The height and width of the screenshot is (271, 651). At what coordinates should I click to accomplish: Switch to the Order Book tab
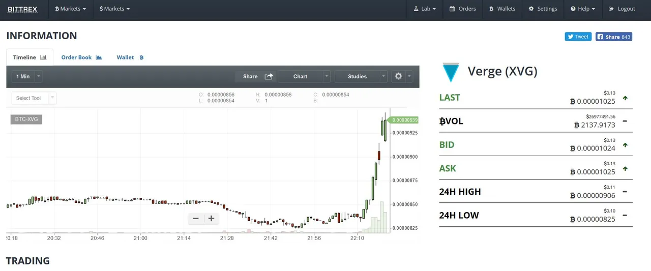coord(81,57)
